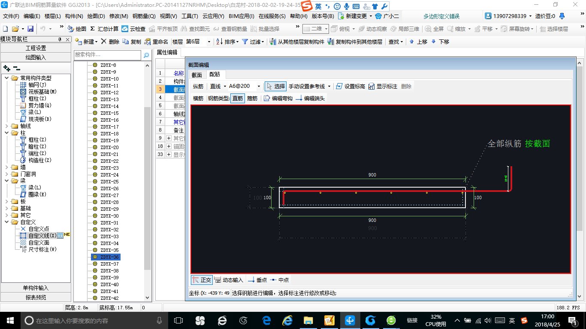Select 箍筋 stirrup rebar type
586x329 pixels.
[252, 98]
